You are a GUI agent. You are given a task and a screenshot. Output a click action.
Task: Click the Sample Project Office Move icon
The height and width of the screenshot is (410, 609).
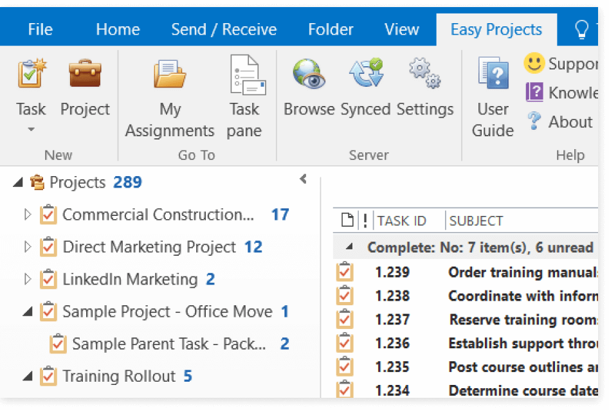(48, 312)
